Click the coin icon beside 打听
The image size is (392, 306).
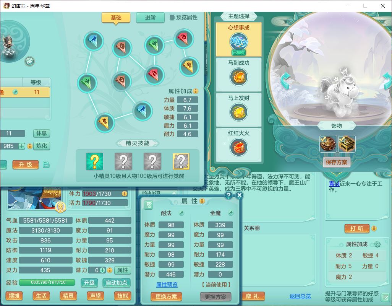tap(374, 228)
